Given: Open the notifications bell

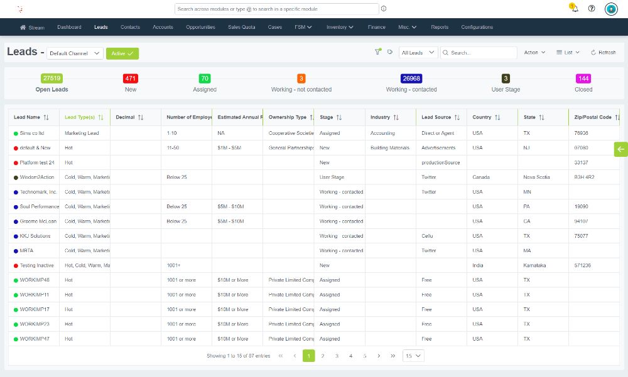Looking at the screenshot, I should pyautogui.click(x=575, y=9).
